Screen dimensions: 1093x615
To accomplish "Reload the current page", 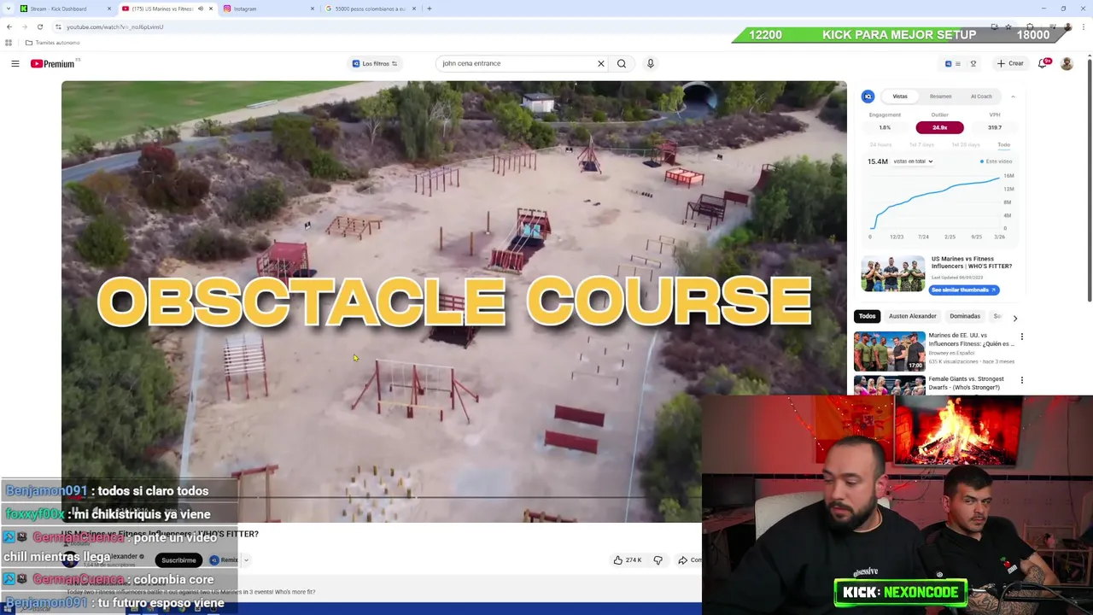I will pyautogui.click(x=40, y=26).
